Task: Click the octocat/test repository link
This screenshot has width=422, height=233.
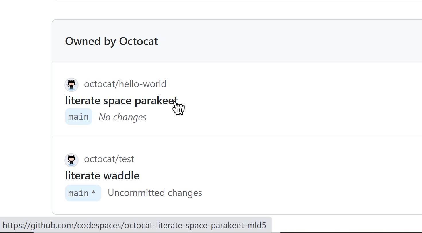Action: point(109,159)
